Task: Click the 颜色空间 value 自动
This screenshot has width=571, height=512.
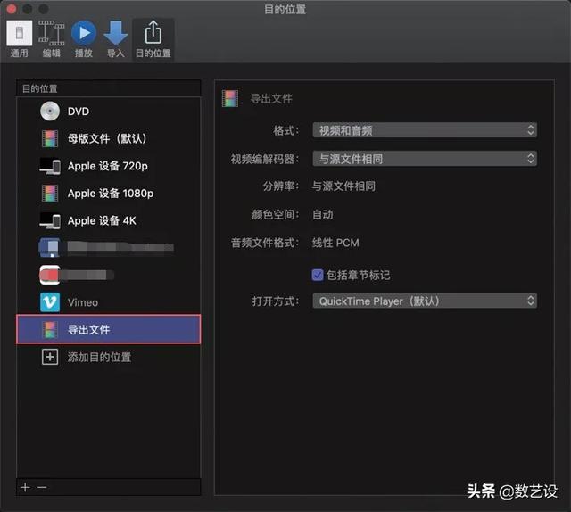Action: click(x=323, y=214)
